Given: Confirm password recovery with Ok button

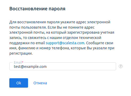Looking at the screenshot, I should point(19,83).
